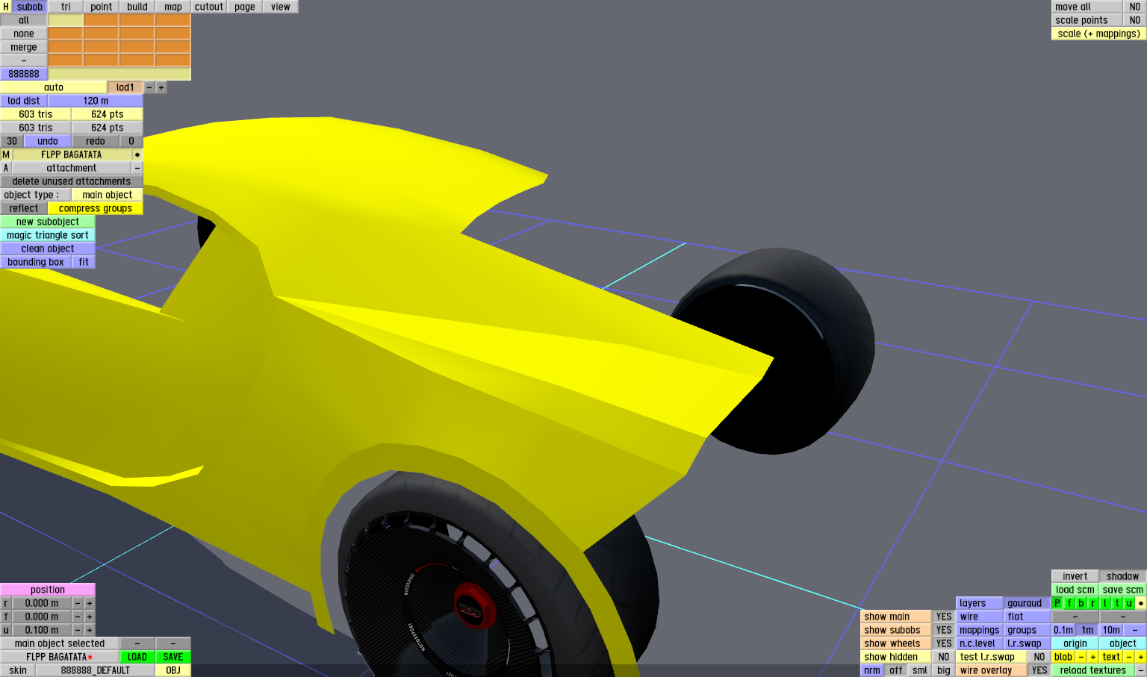Toggle the YES value beside show subobs

pos(944,630)
